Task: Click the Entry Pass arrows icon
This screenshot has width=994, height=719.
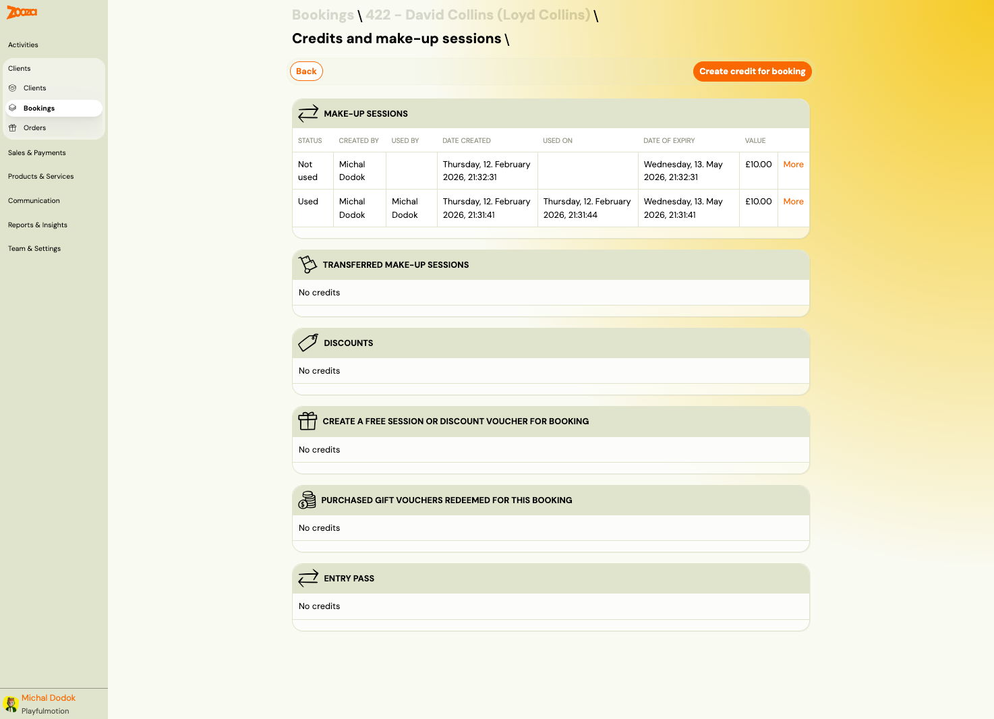Action: 308,578
